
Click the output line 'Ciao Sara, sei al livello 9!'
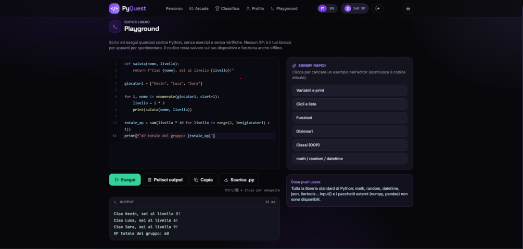146,227
